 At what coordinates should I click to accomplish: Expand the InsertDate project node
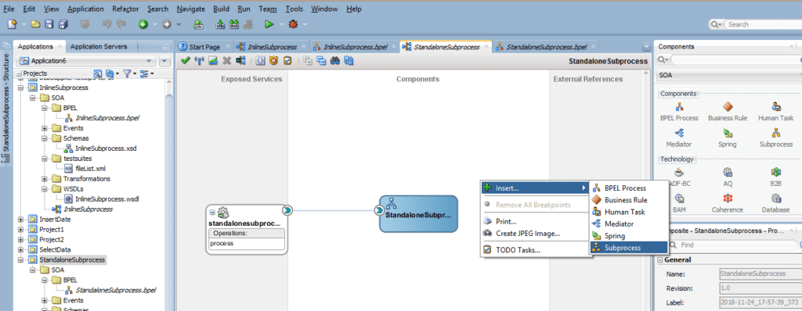21,219
